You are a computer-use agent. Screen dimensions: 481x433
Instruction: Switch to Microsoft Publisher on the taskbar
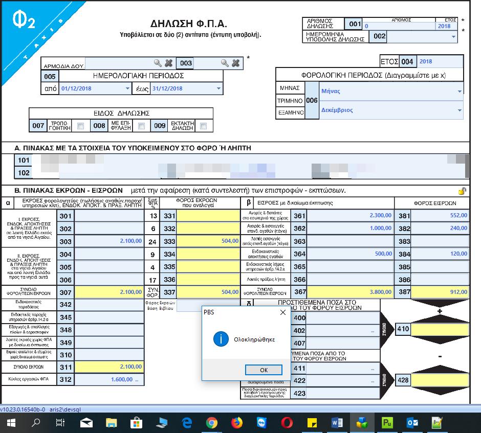[x=387, y=423]
